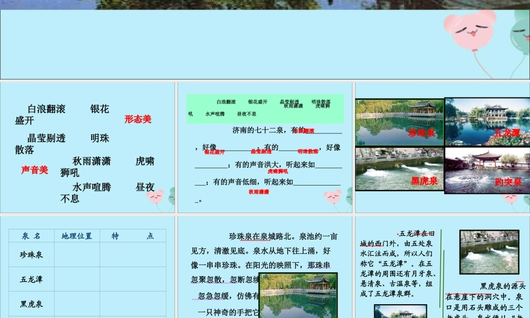Select pavilion photo in 珍珠泉 paragraph slide
530x318 pixels.
(298, 296)
